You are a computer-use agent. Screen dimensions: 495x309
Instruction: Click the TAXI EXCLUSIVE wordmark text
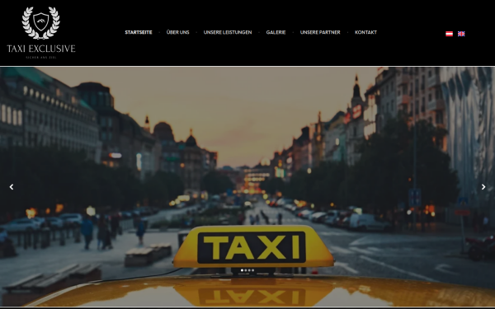(41, 49)
